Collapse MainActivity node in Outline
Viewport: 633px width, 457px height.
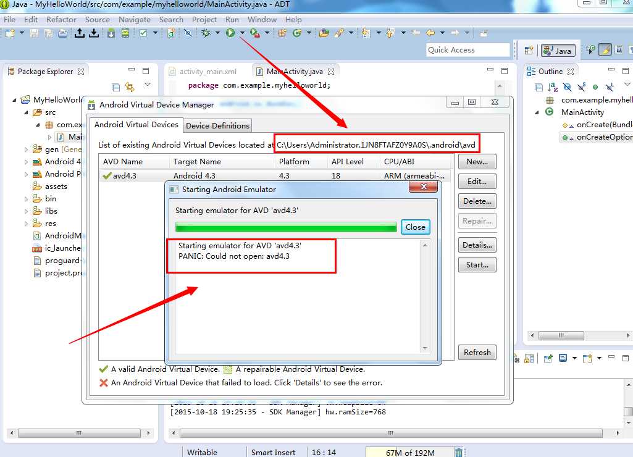point(537,112)
